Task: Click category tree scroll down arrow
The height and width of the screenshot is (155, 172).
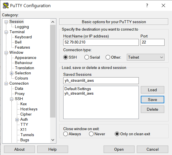Action: 53,140
